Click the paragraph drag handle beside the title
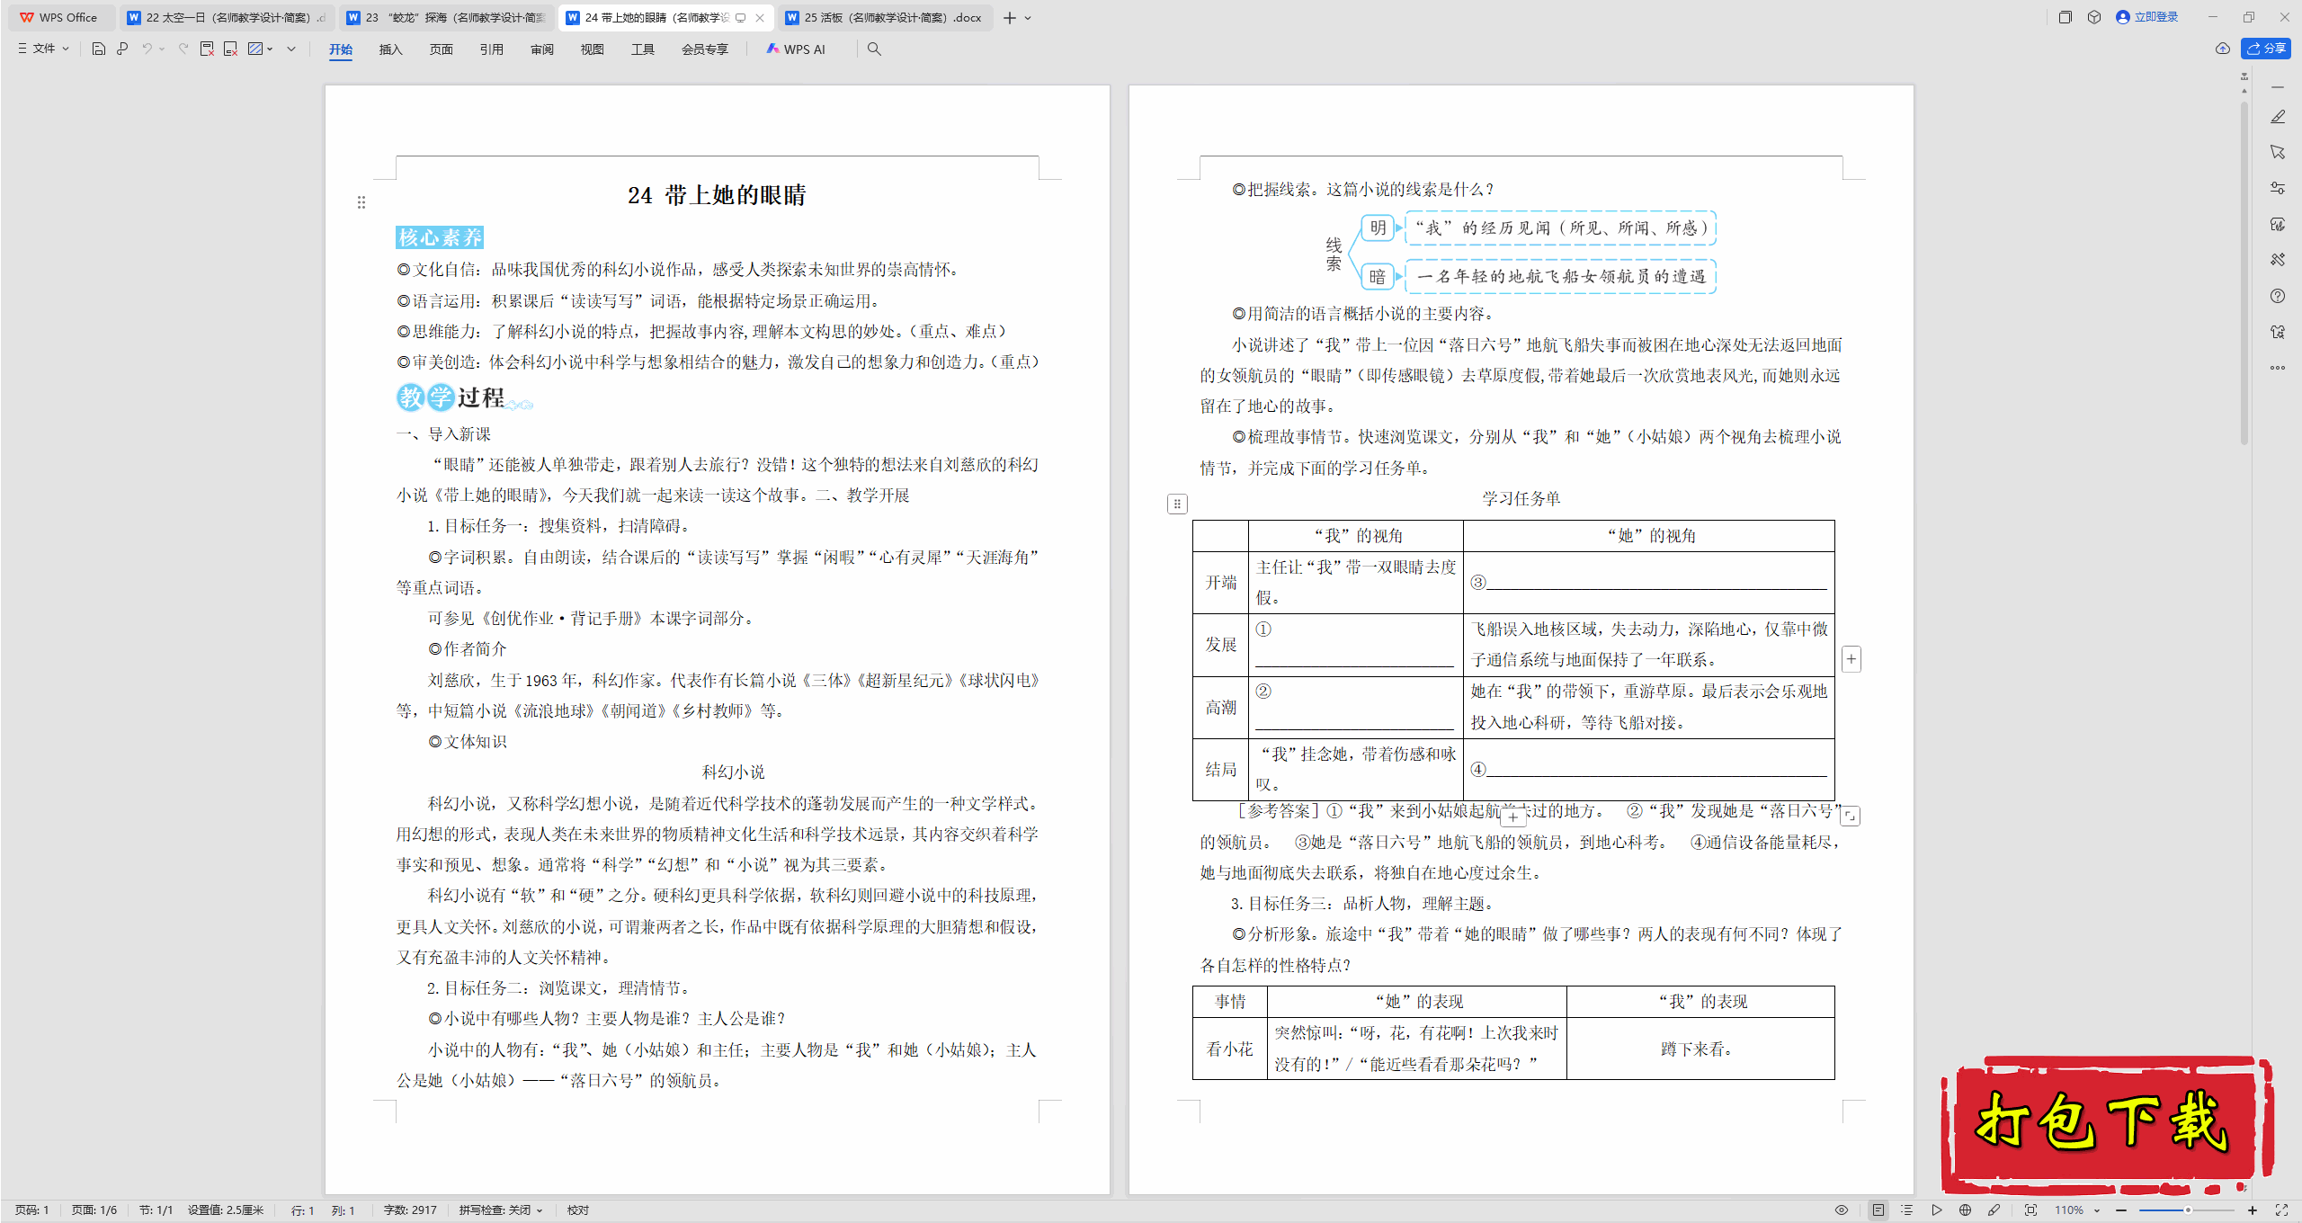The width and height of the screenshot is (2302, 1223). pos(361,203)
